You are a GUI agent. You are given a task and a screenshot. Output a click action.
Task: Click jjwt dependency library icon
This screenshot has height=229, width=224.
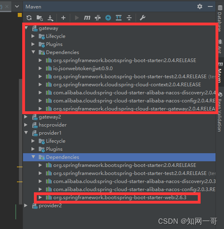coord(49,69)
